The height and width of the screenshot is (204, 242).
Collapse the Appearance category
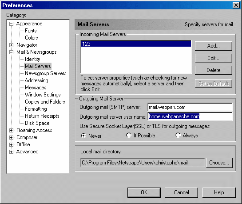pyautogui.click(x=11, y=24)
